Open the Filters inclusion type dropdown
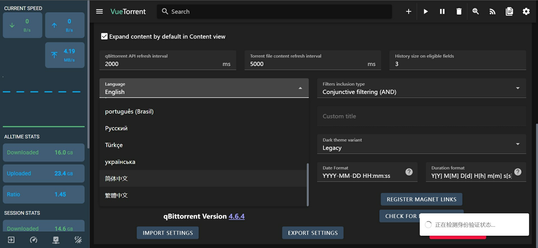538x248 pixels. 421,88
